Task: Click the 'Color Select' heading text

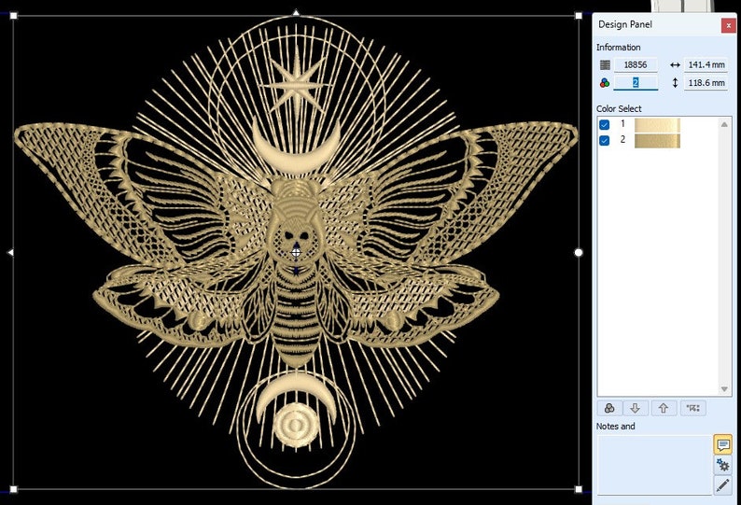Action: click(619, 109)
